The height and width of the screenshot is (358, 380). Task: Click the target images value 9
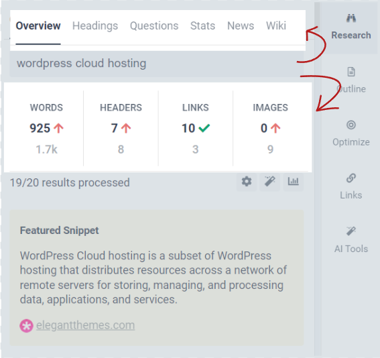[270, 150]
